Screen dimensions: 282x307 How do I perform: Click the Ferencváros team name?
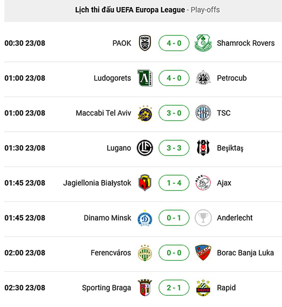111,253
